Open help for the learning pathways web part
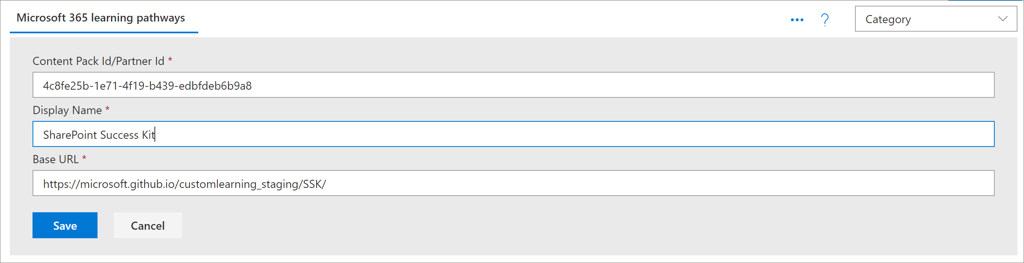 pos(825,19)
